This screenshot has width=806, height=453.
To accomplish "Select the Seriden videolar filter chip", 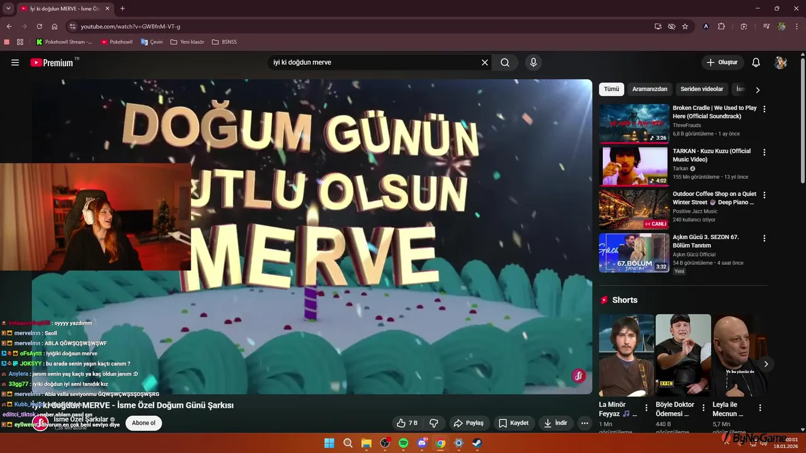I will coord(701,89).
